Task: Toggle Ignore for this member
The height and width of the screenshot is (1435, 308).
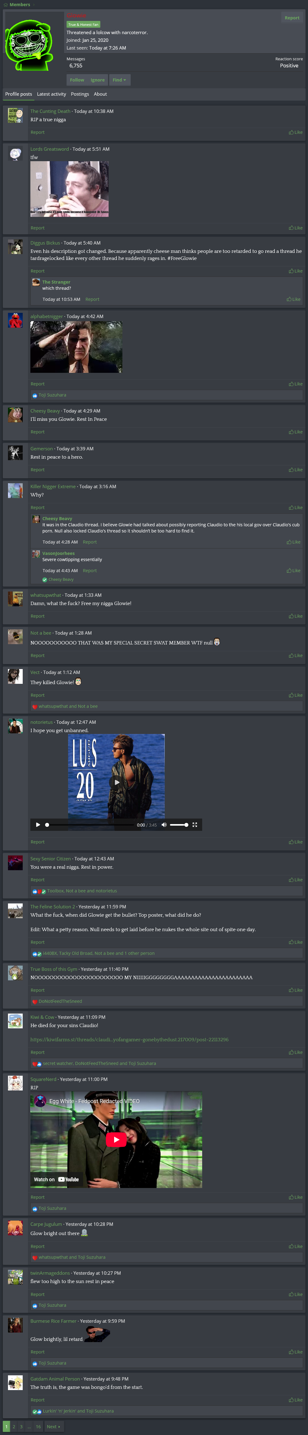Action: [97, 80]
